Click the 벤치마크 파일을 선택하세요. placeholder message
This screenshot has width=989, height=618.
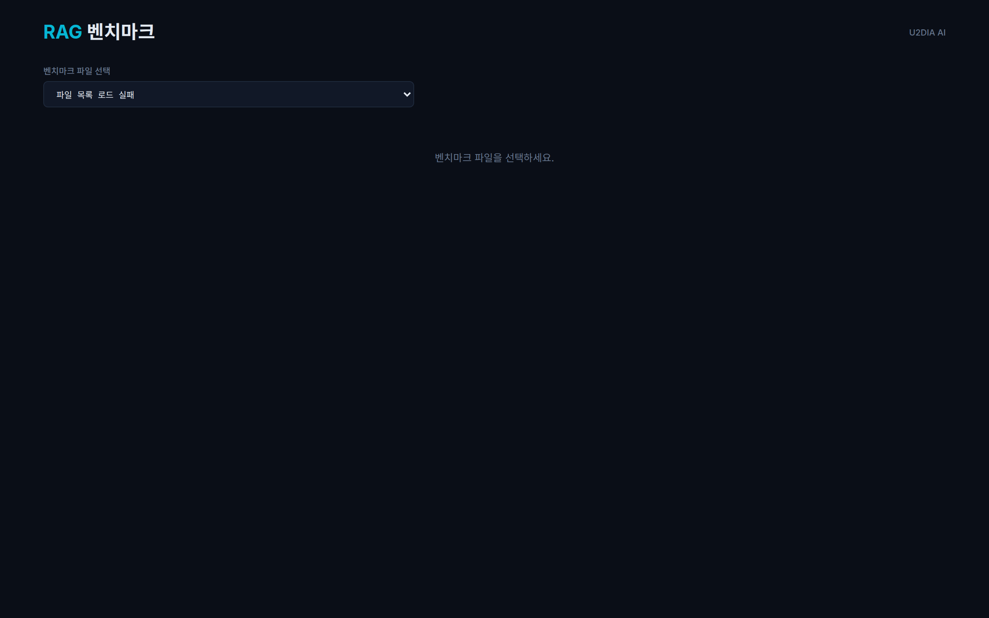click(x=494, y=158)
